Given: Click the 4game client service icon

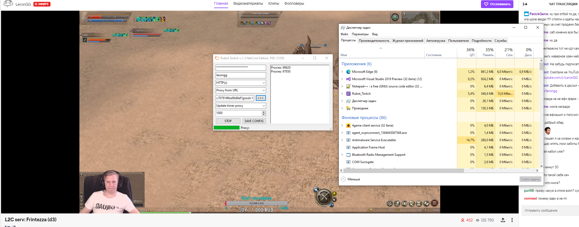Looking at the screenshot, I should pos(348,126).
